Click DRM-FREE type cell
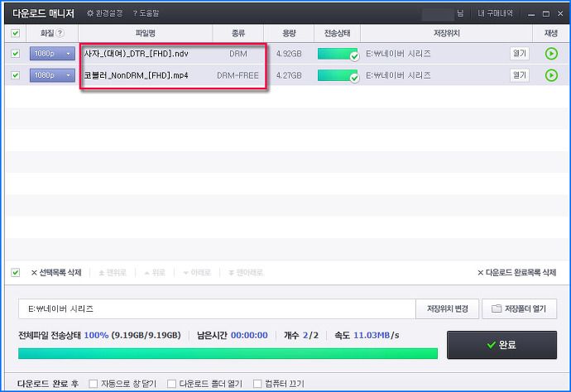The width and height of the screenshot is (571, 392). 238,75
